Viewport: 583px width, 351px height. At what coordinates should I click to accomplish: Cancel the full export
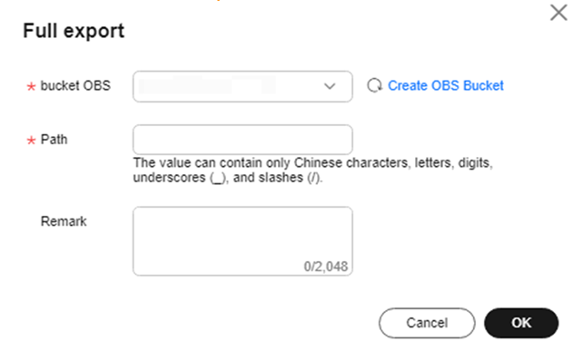click(427, 323)
